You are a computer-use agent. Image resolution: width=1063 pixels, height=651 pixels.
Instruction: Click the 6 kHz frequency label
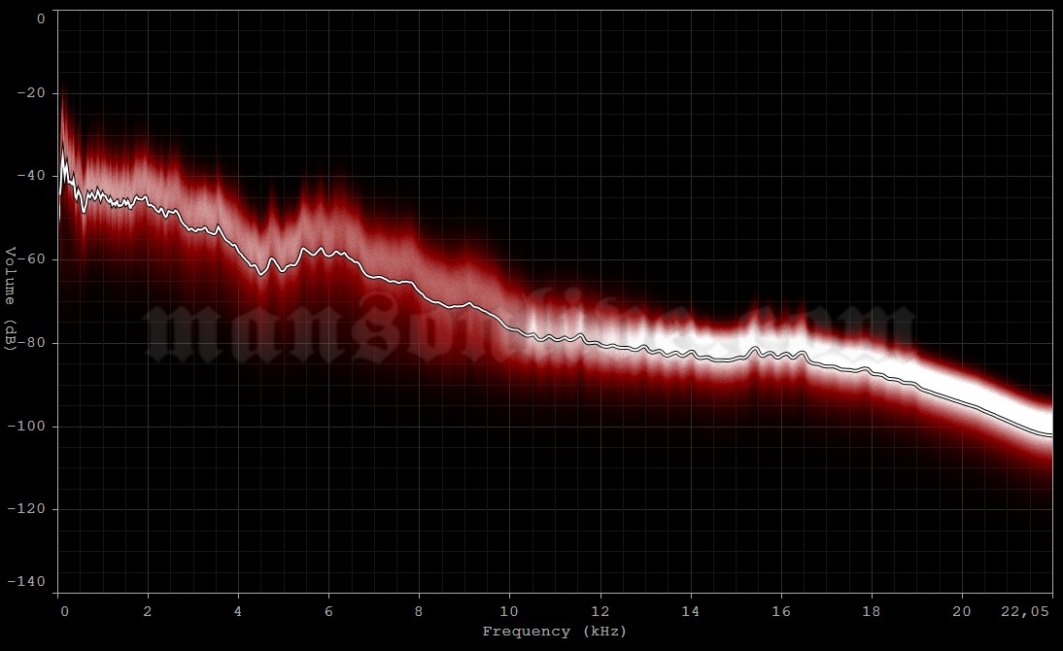[327, 612]
